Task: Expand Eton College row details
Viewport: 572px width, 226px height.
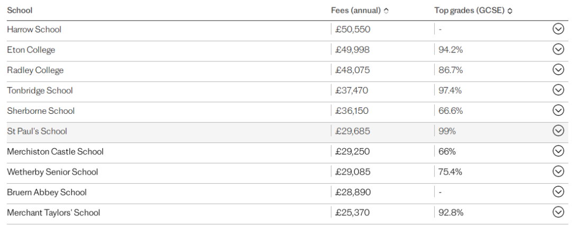Action: 558,49
